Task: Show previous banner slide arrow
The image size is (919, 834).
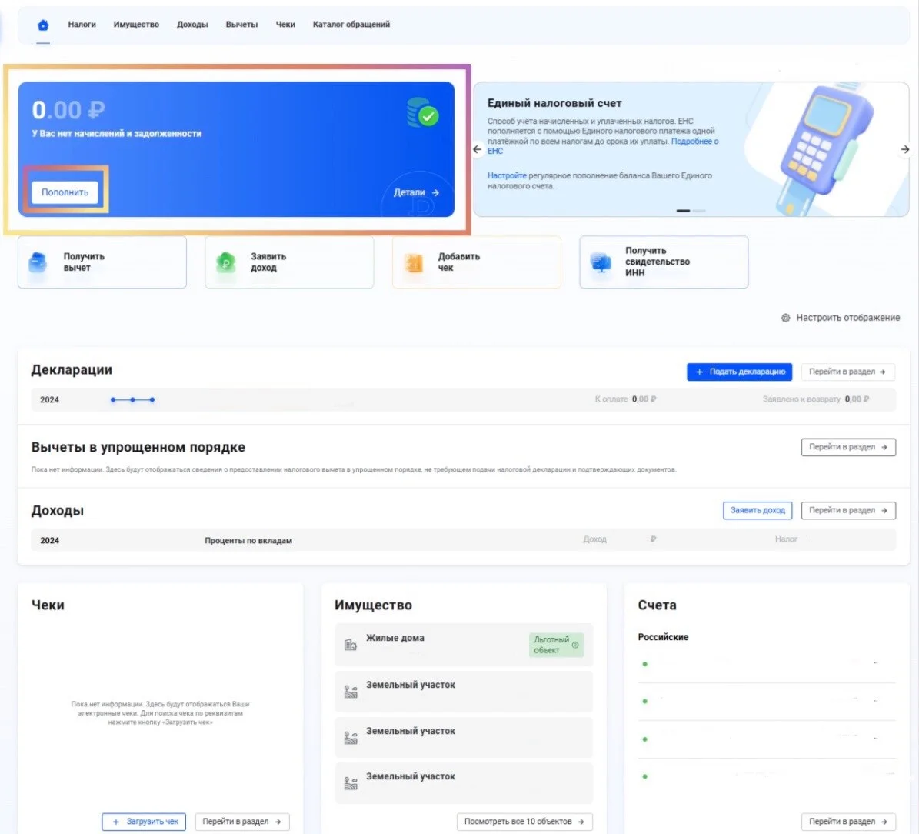Action: [477, 149]
